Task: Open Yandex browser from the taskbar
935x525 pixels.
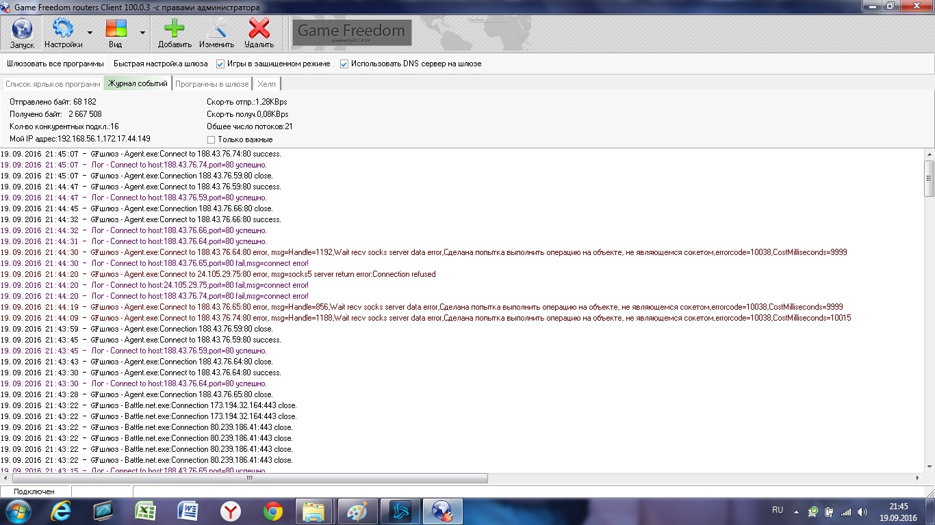Action: 230,511
